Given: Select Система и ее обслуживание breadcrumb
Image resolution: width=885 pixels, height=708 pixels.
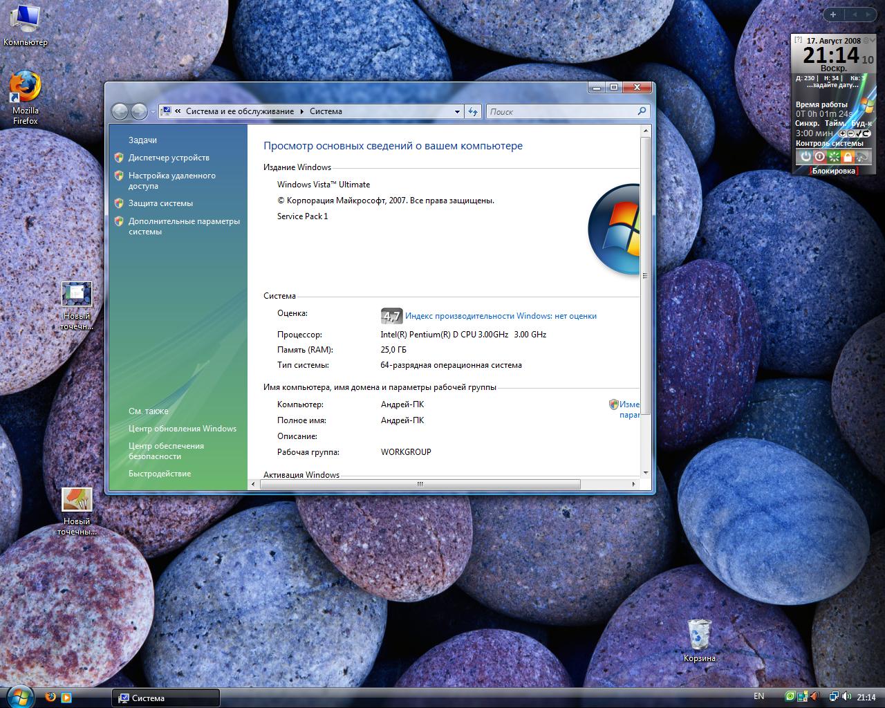Looking at the screenshot, I should (x=239, y=111).
